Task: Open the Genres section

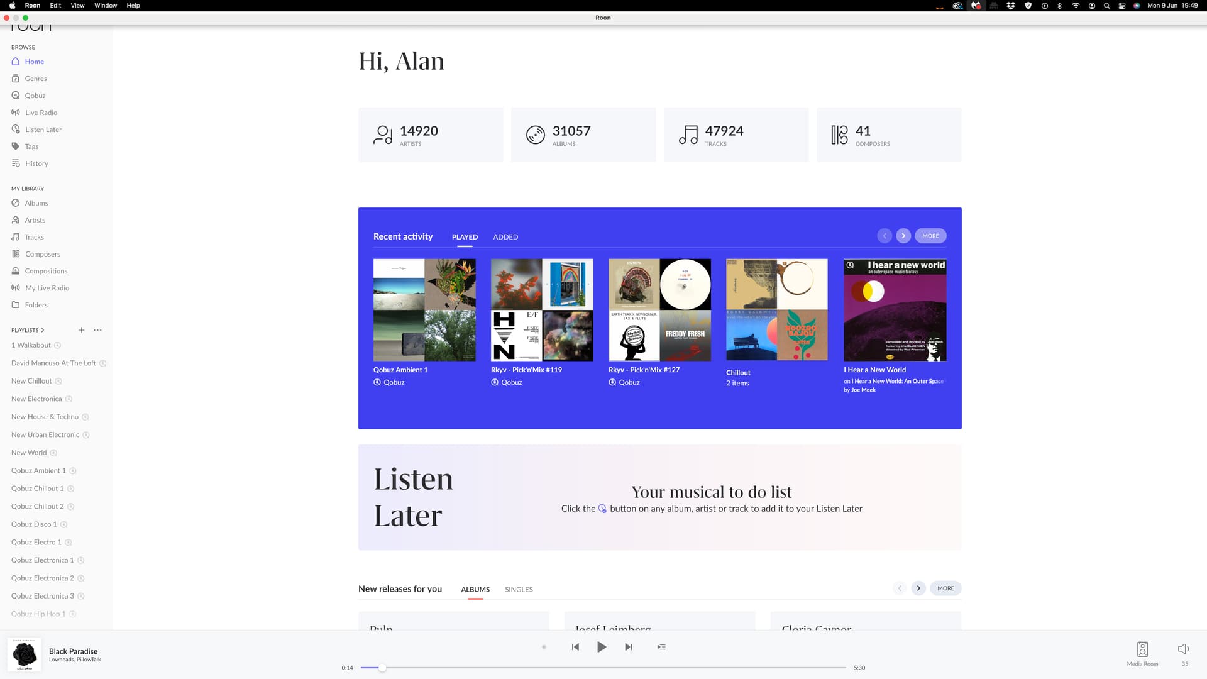Action: coord(29,79)
